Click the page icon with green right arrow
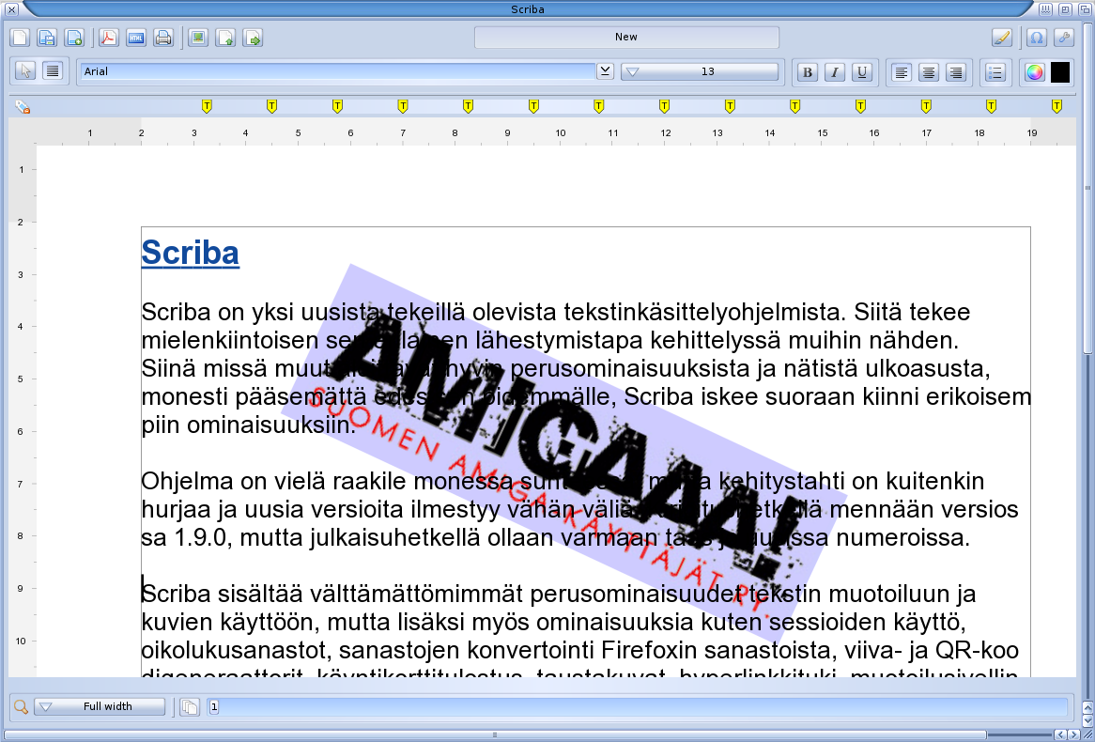This screenshot has height=742, width=1095. (x=253, y=38)
